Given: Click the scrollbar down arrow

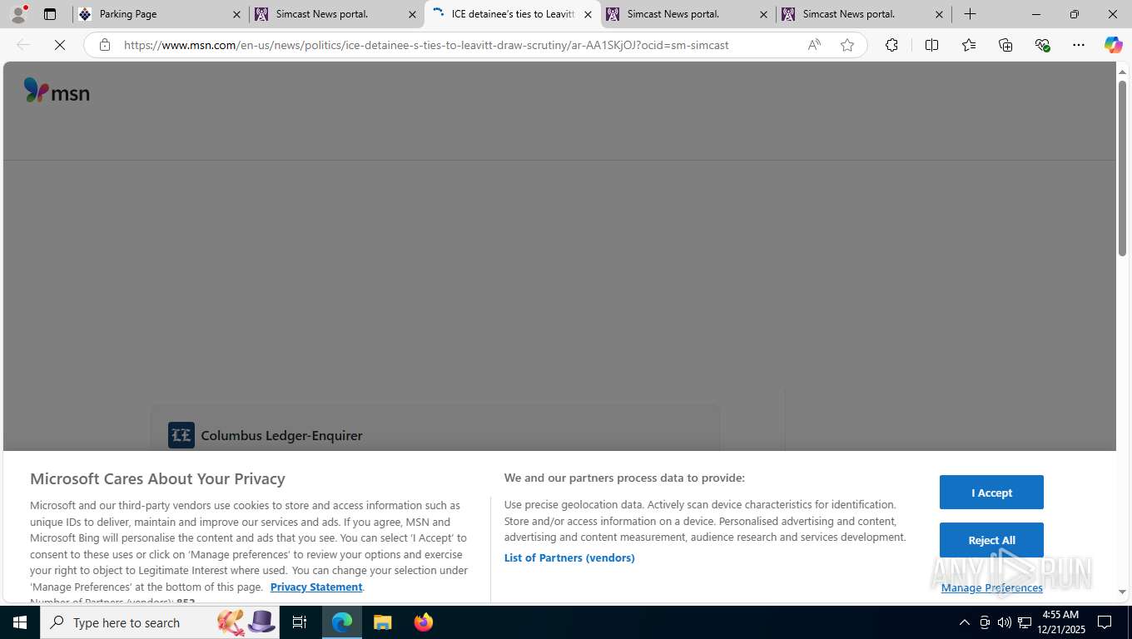Looking at the screenshot, I should 1122,592.
